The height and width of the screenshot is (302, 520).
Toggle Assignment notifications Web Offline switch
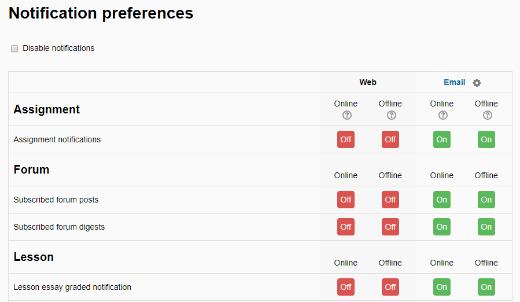pyautogui.click(x=390, y=139)
